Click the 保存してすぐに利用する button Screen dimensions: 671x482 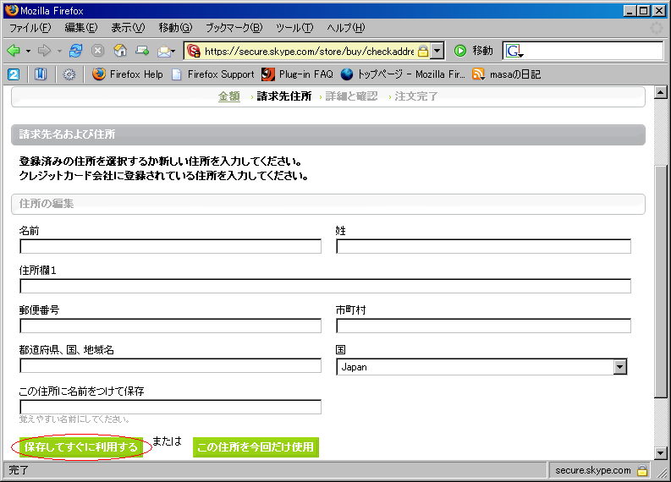(80, 447)
